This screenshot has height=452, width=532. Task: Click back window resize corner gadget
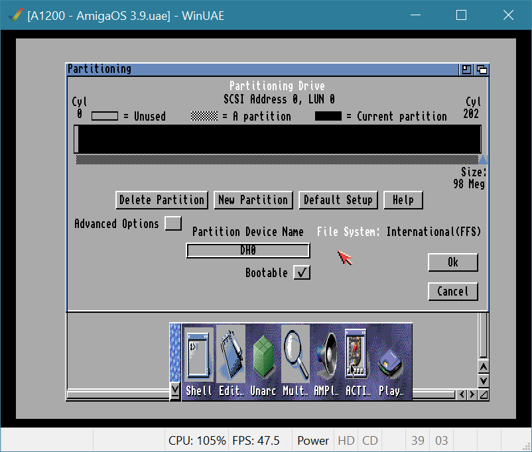click(x=483, y=394)
